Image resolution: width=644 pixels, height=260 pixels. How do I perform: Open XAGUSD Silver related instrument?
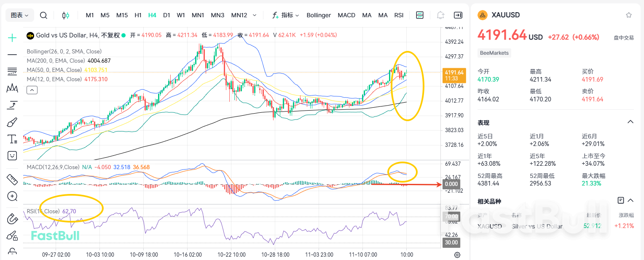pyautogui.click(x=490, y=226)
